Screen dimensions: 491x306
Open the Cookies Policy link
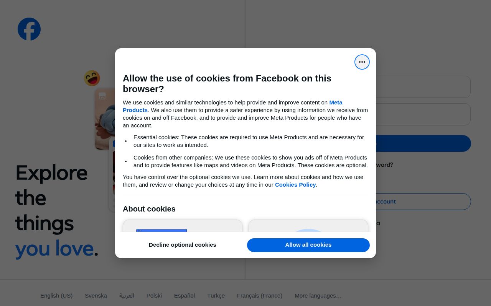tap(295, 185)
